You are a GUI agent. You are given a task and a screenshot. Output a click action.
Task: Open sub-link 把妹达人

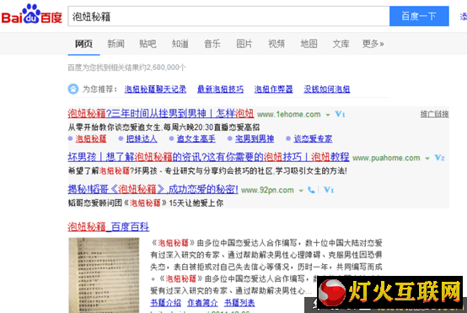click(x=142, y=138)
